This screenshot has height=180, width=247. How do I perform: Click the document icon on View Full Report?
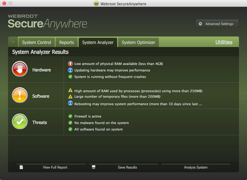21,167
